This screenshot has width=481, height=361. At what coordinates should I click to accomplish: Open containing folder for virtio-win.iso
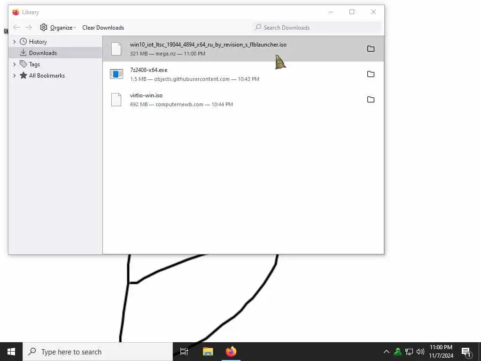371,100
